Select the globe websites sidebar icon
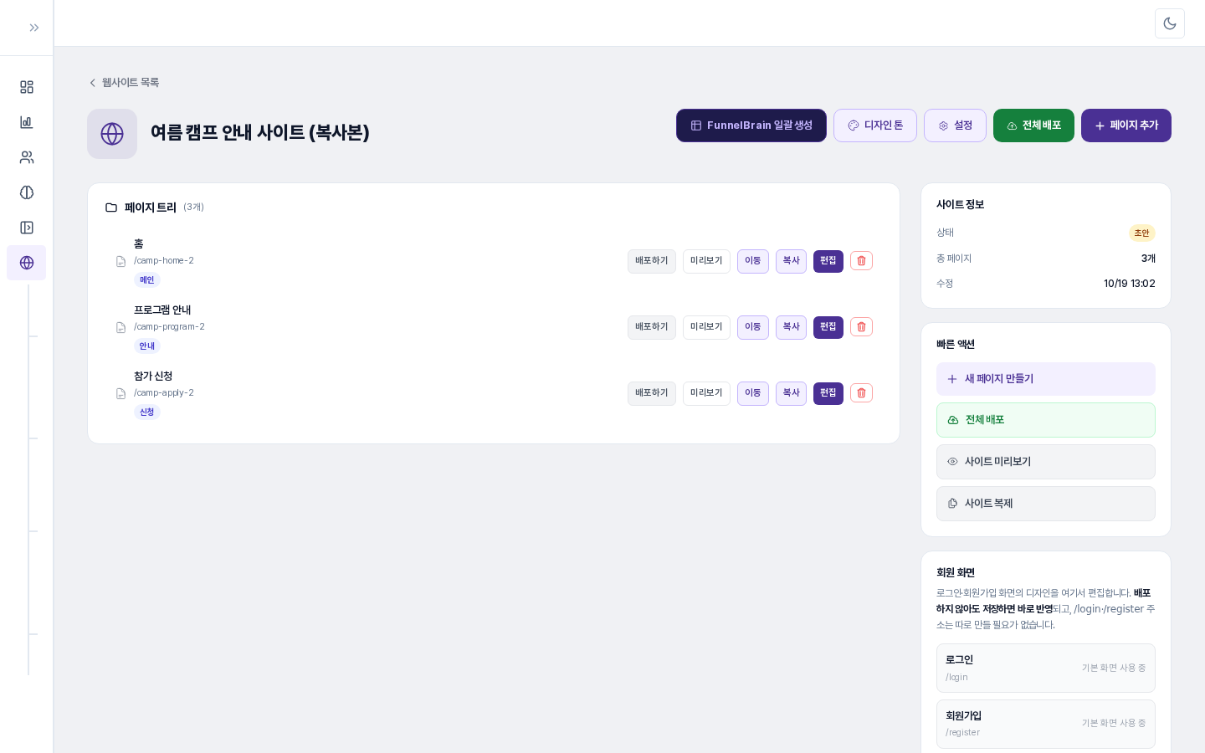The image size is (1205, 753). (x=27, y=263)
